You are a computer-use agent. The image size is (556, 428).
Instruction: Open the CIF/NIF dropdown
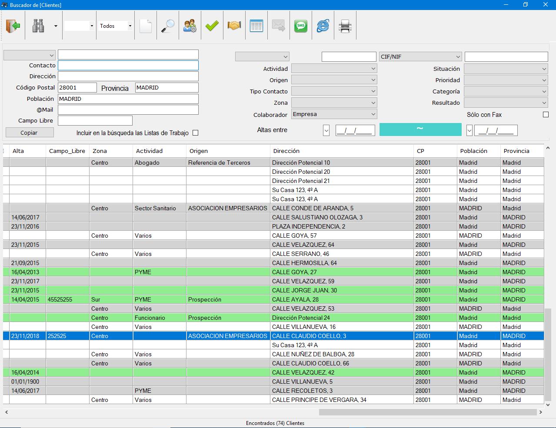point(420,56)
